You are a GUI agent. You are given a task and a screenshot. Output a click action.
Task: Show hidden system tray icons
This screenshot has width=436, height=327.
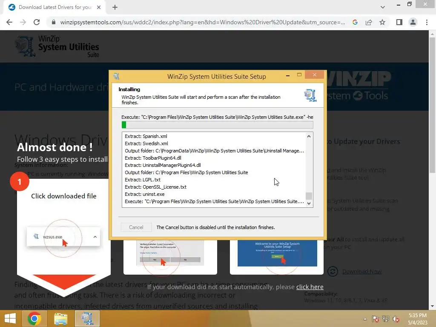pyautogui.click(x=365, y=319)
